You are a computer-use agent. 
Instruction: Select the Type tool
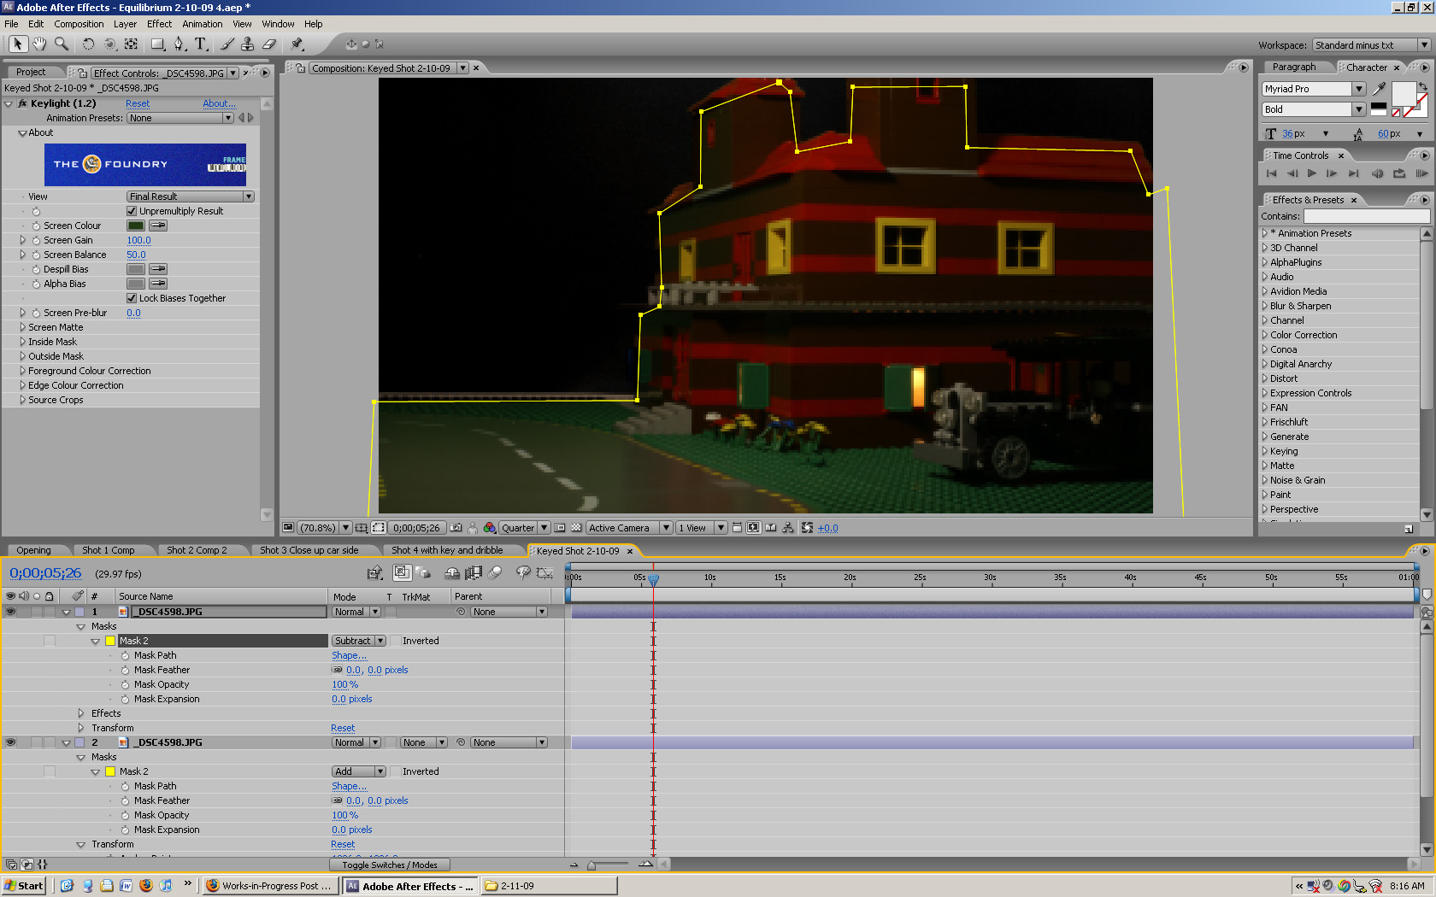tap(201, 44)
